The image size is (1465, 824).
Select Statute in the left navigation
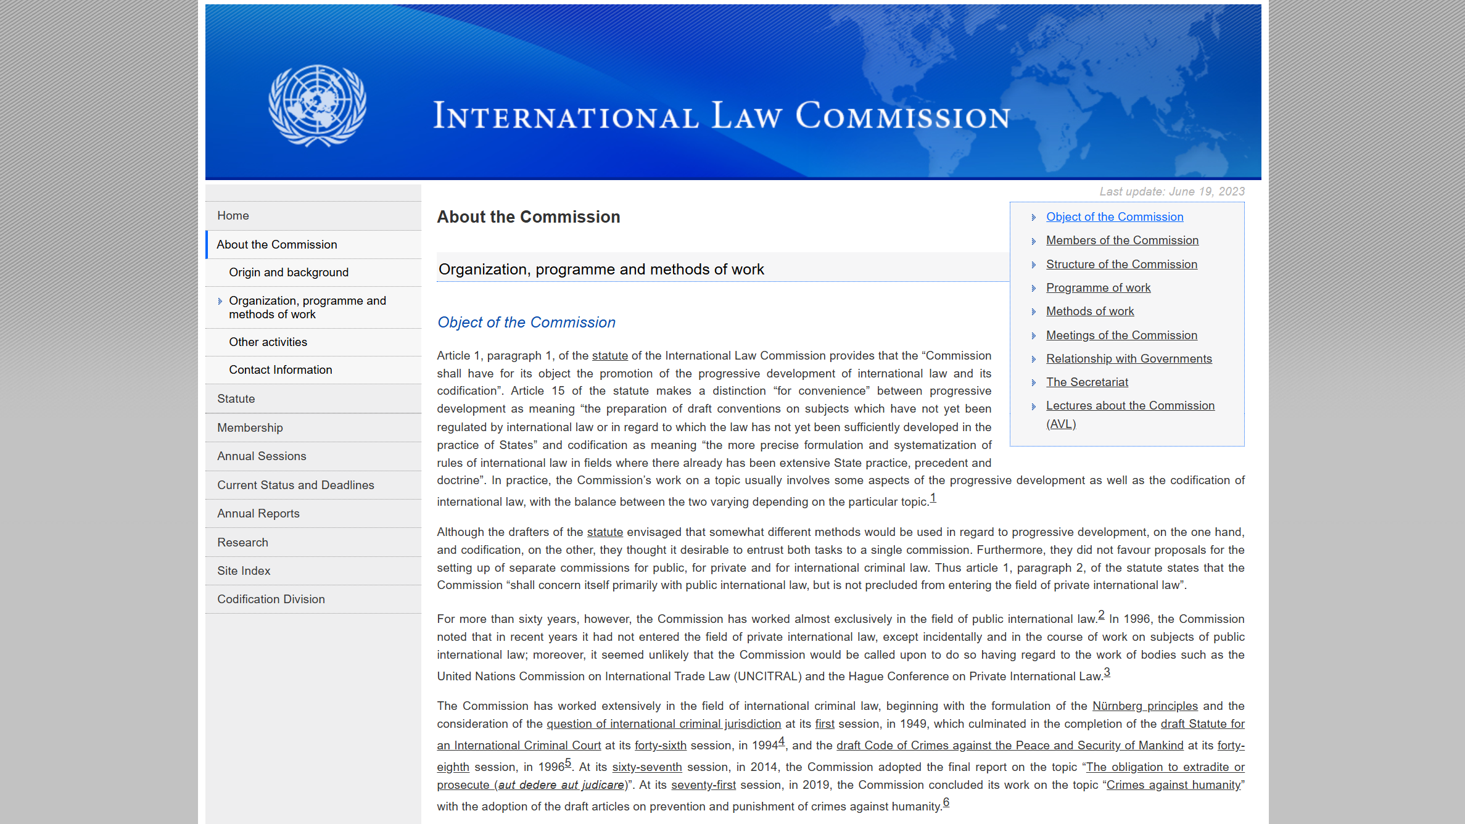click(x=236, y=399)
